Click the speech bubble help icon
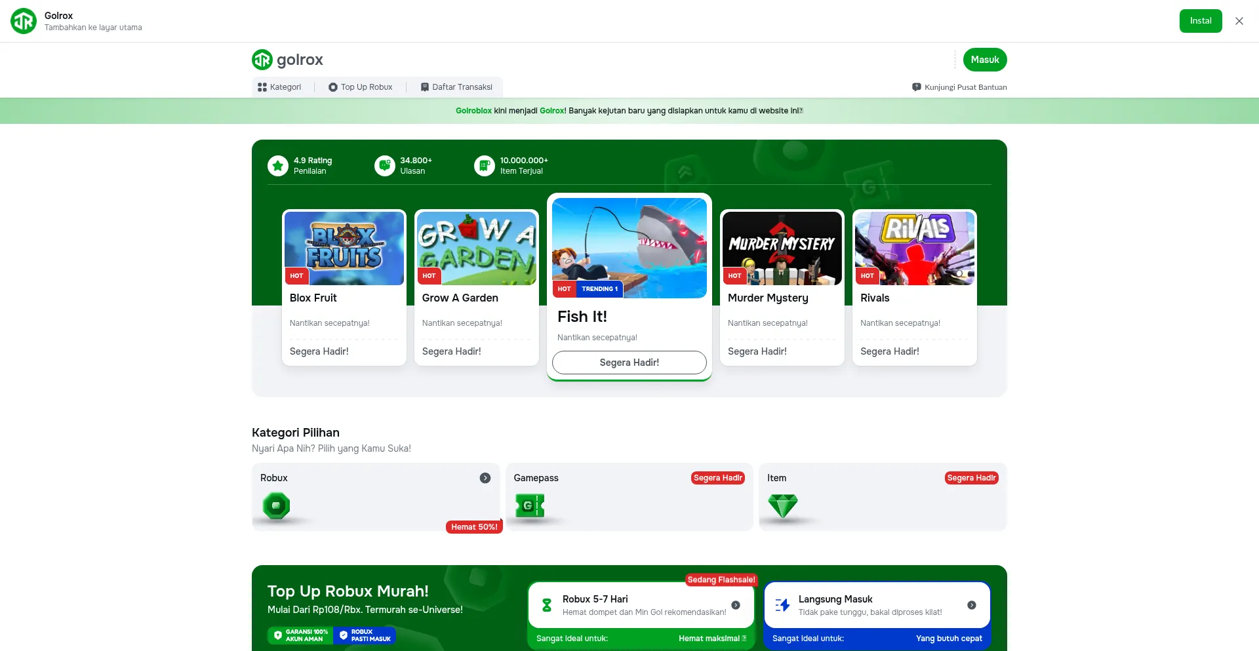 tap(916, 87)
